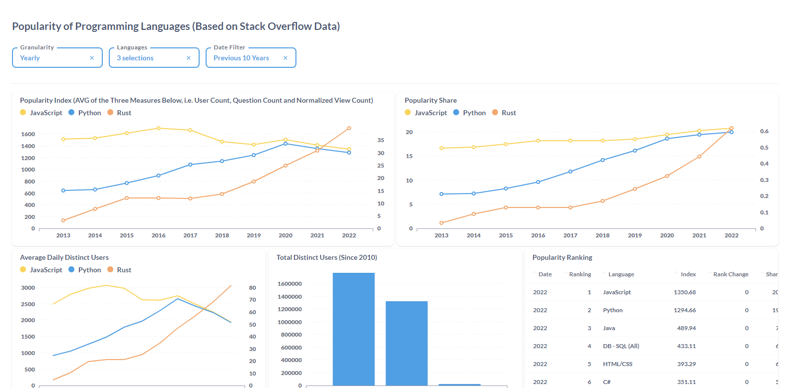Click the HTML/CSS cell in ranking table
Screen dimensions: 786x388
(618, 364)
